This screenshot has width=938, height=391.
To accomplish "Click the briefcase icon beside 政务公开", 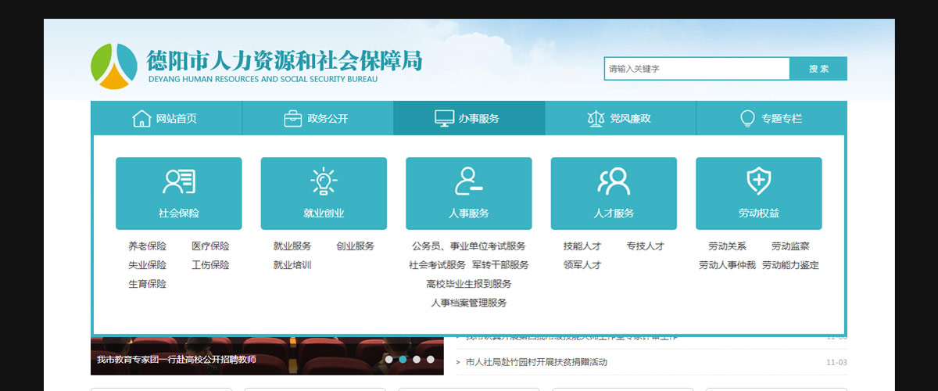I will (292, 119).
